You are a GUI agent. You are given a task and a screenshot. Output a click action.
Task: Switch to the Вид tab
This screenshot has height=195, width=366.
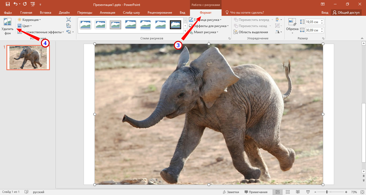[x=182, y=13]
